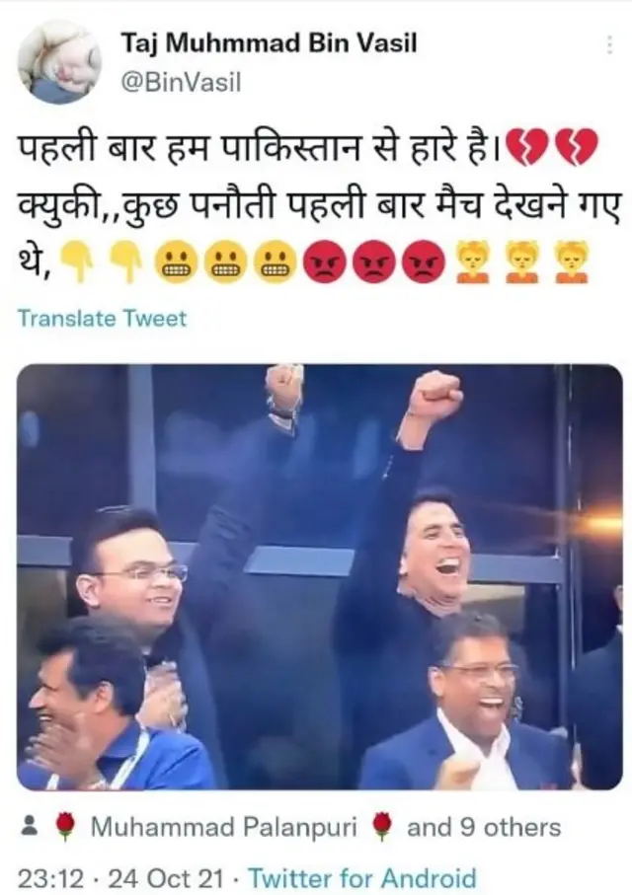
Task: Open the Twitter for Android source link
Action: coord(362,878)
